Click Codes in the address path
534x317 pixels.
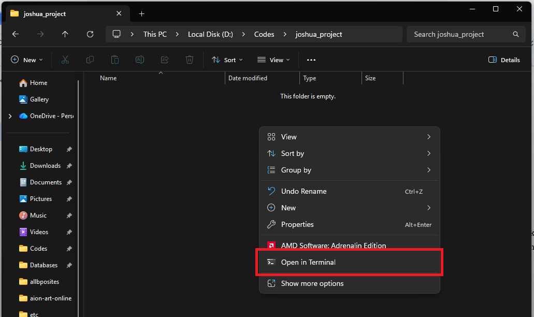click(264, 34)
